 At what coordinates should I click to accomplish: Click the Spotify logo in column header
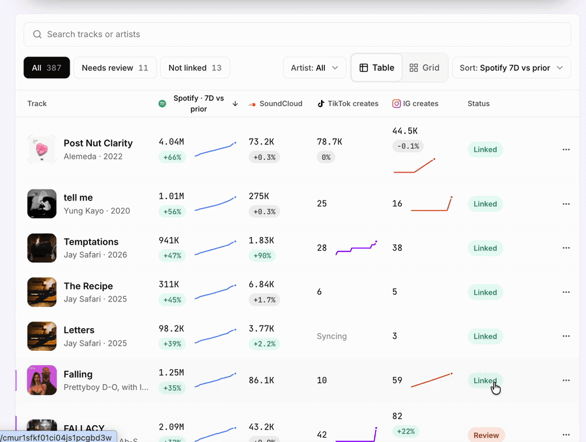coord(162,104)
